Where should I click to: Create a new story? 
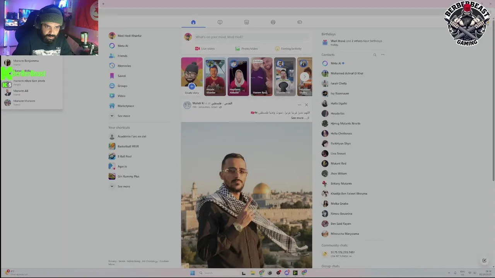(192, 76)
